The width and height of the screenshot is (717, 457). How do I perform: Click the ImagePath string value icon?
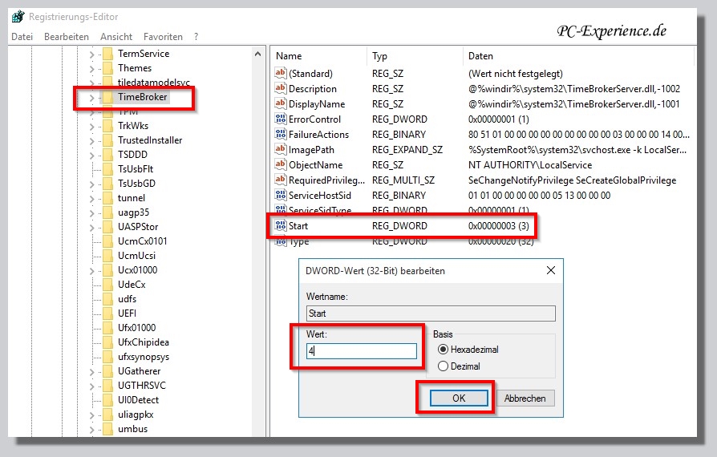[x=281, y=150]
